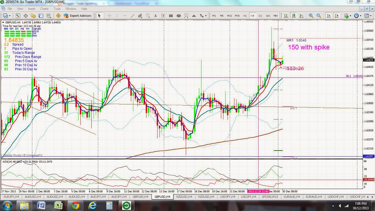The image size is (375, 211).
Task: Toggle the active H4 timeframe button
Action: coord(253,16)
